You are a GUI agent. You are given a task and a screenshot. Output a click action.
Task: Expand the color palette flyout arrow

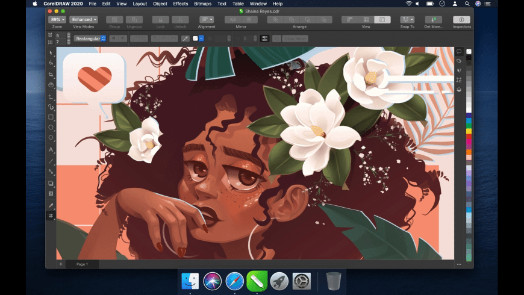469,264
